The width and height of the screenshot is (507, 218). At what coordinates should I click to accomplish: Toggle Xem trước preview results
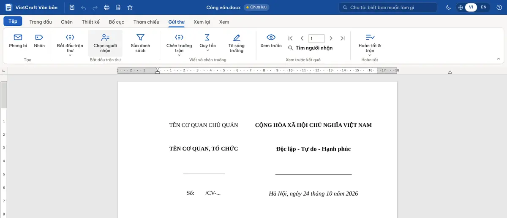(271, 41)
